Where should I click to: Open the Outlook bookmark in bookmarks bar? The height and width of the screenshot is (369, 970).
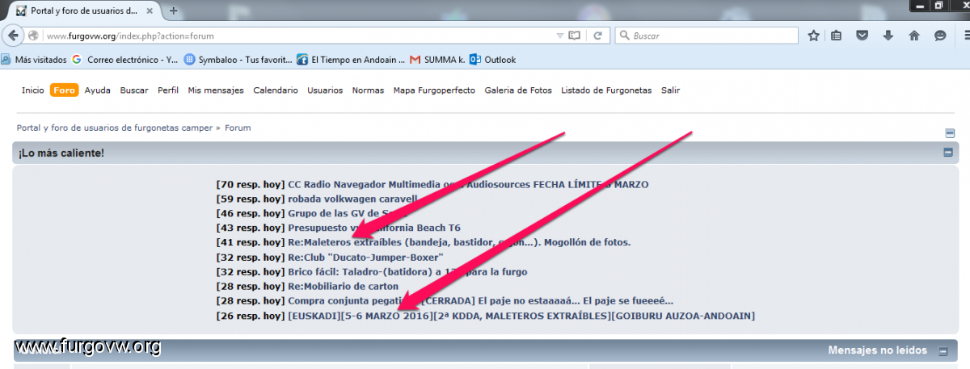coord(493,59)
